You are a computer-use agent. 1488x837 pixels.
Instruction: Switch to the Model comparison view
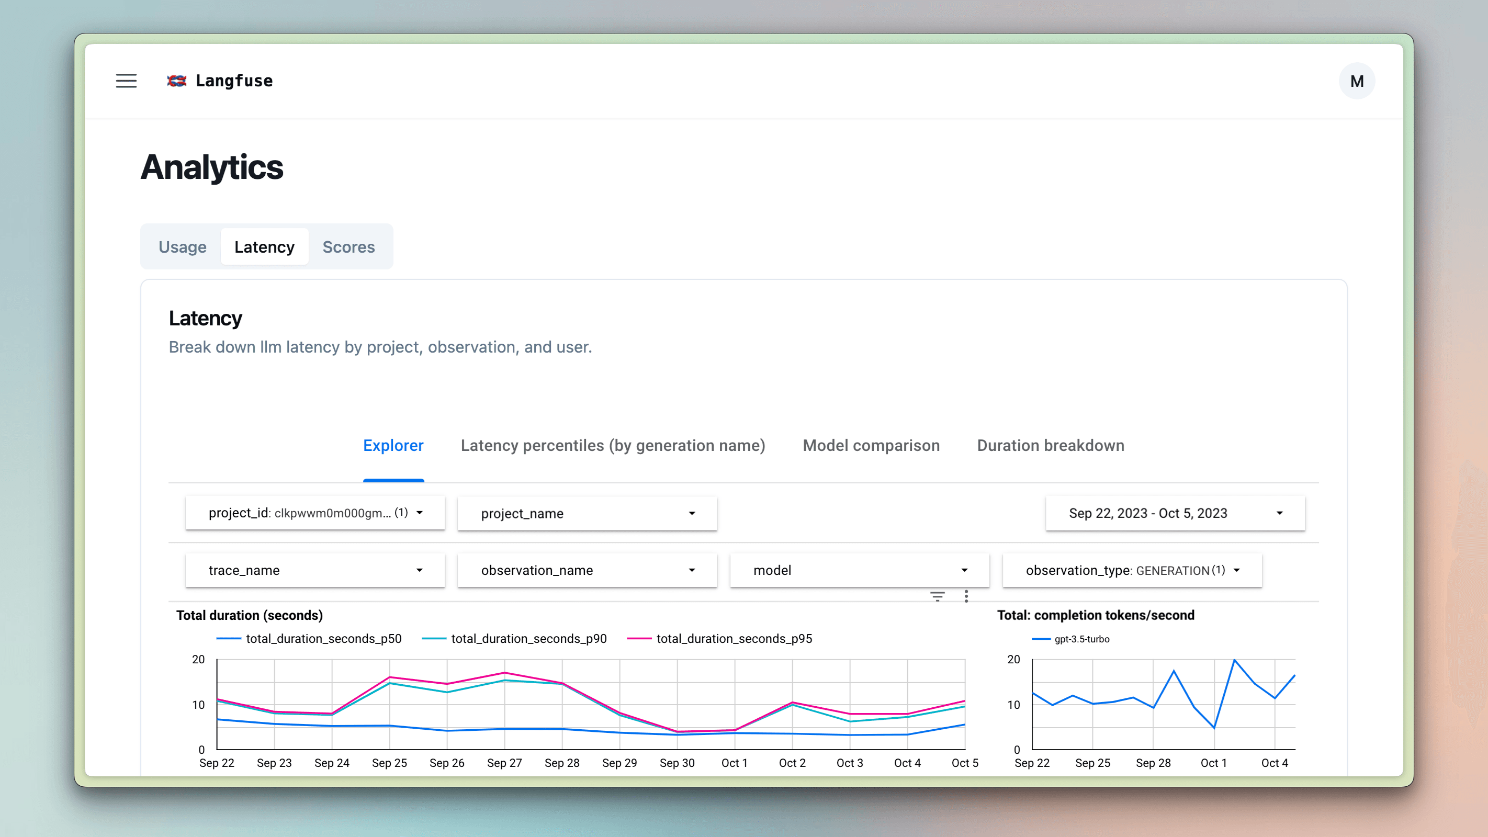click(871, 445)
